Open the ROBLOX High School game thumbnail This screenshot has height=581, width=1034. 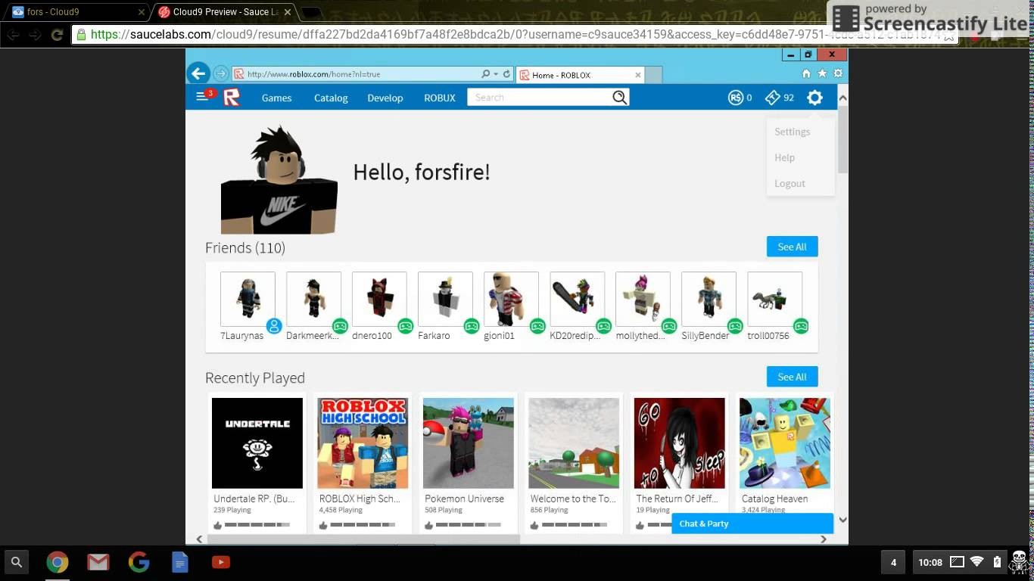tap(363, 443)
